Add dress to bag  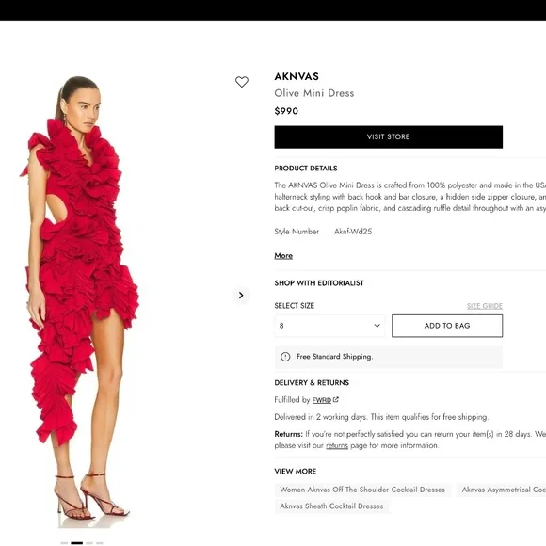[447, 326]
